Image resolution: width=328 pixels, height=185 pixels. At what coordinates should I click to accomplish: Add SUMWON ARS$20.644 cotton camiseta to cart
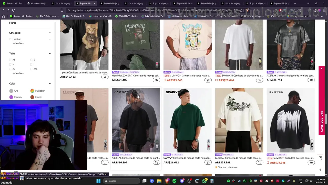pyautogui.click(x=260, y=80)
